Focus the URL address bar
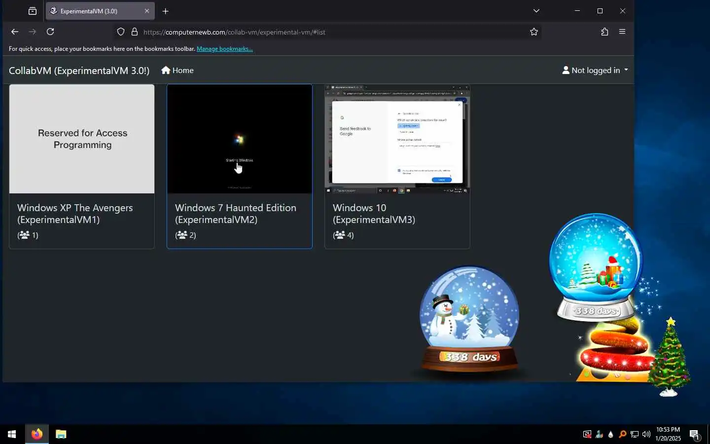The width and height of the screenshot is (710, 444). [327, 32]
